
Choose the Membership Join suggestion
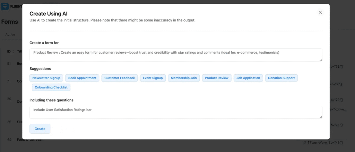pos(184,78)
